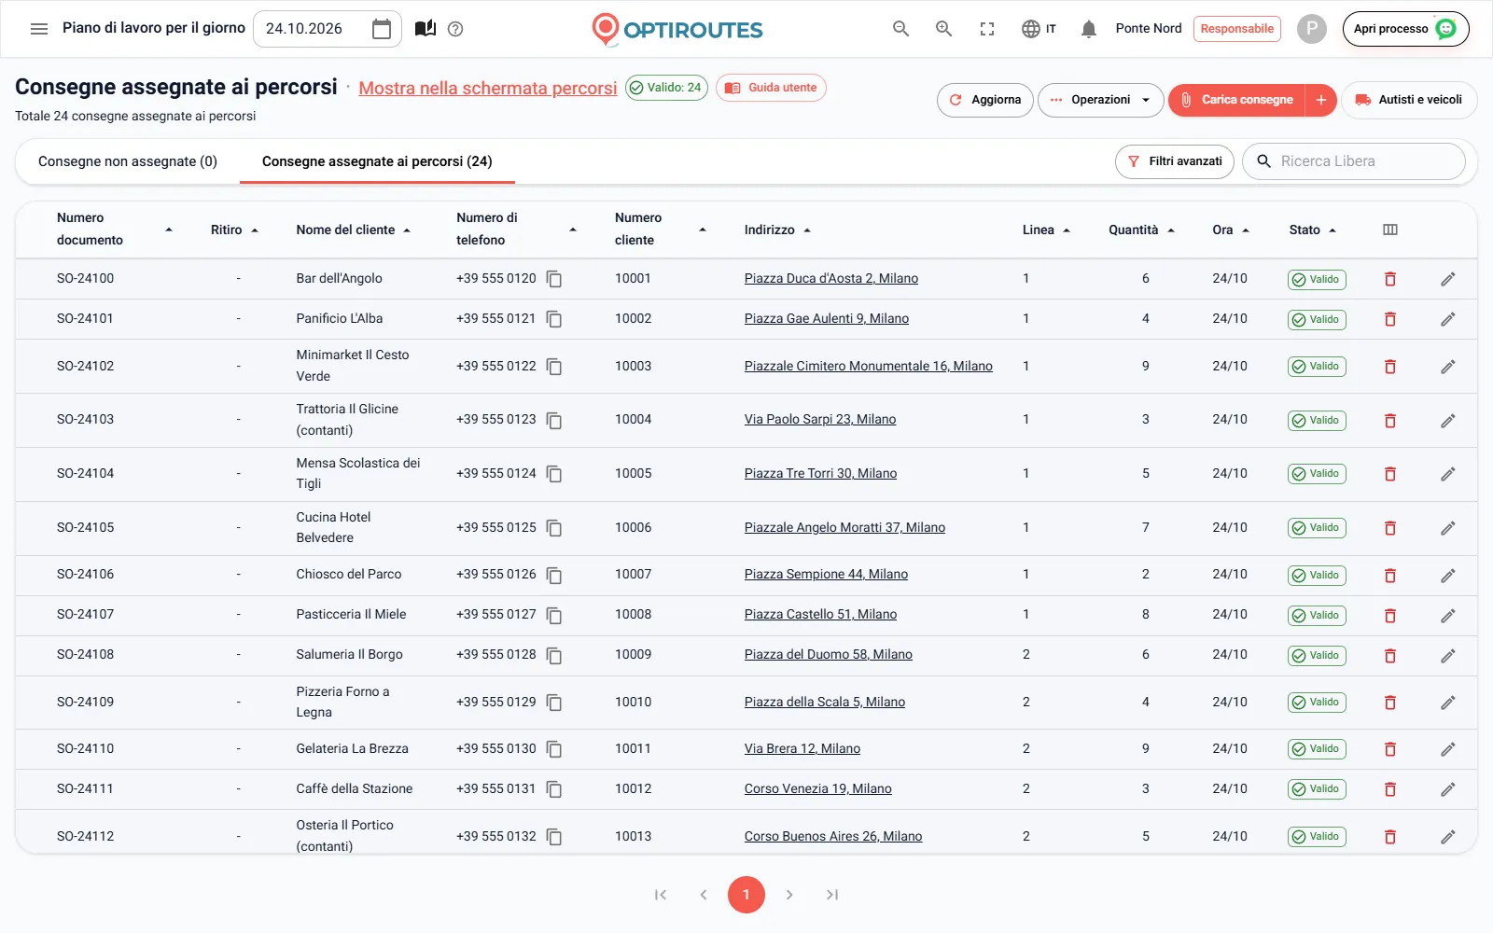Image resolution: width=1493 pixels, height=933 pixels.
Task: Sort by Indirizzo column
Action: point(777,230)
